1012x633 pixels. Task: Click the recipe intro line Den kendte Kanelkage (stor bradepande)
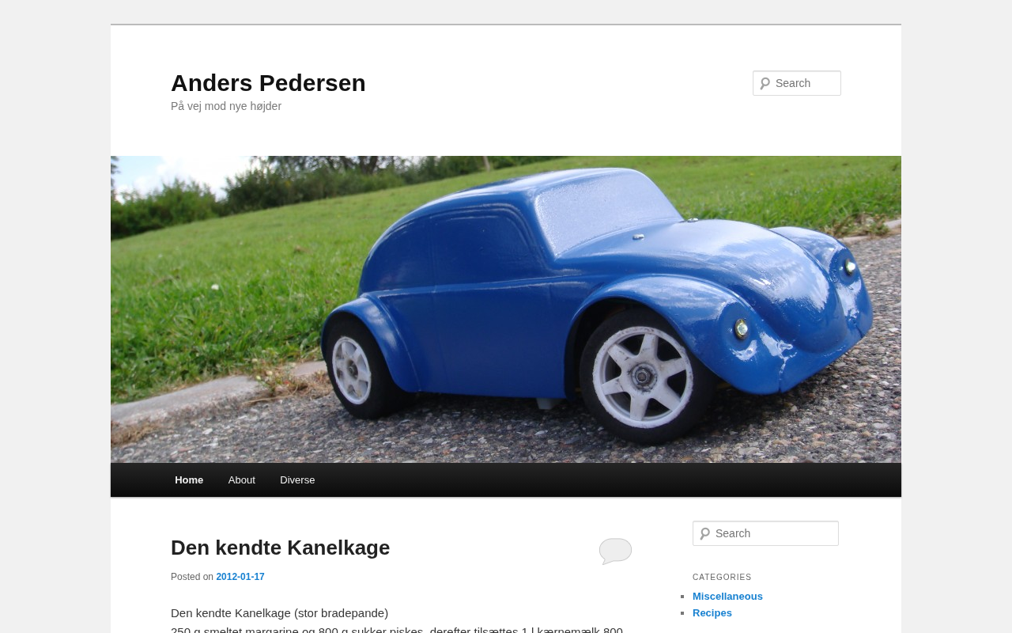click(279, 613)
